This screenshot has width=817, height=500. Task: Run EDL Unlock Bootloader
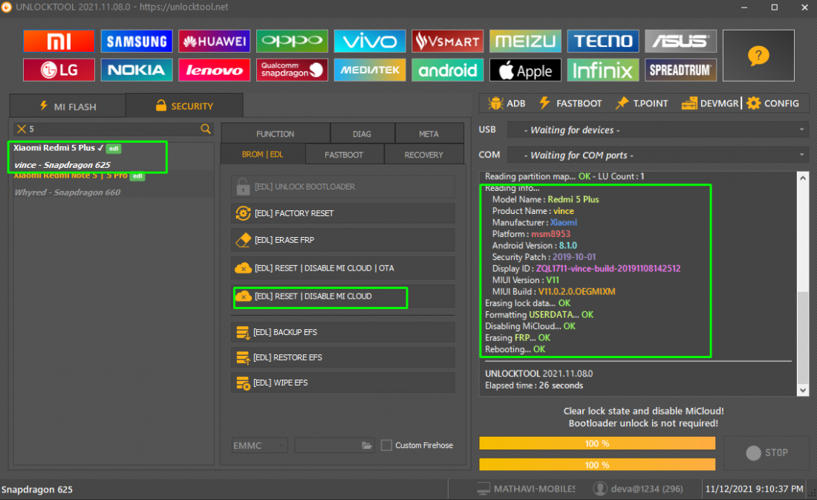[x=343, y=186]
